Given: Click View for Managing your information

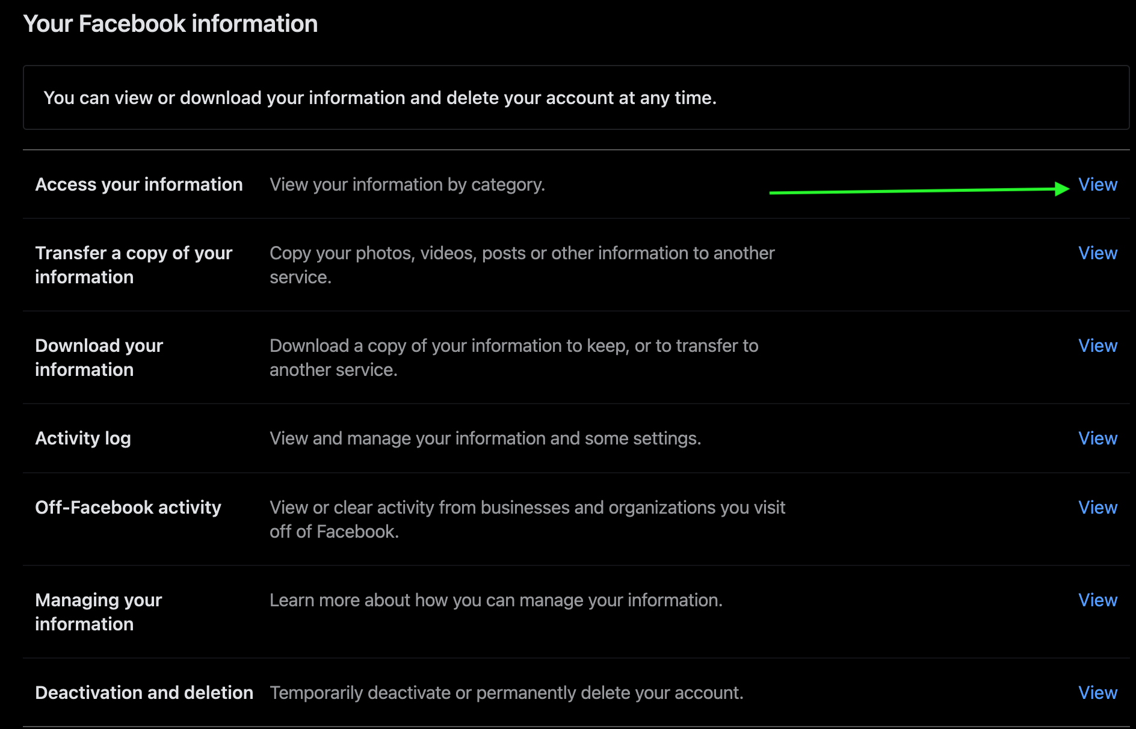Looking at the screenshot, I should [1097, 600].
